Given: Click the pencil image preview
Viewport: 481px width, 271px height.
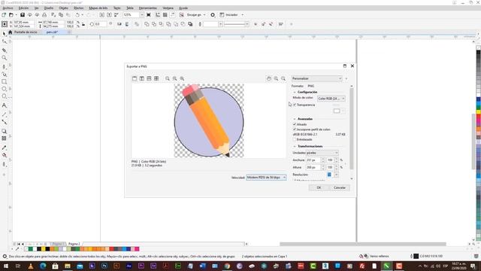Looking at the screenshot, I should pyautogui.click(x=209, y=120).
